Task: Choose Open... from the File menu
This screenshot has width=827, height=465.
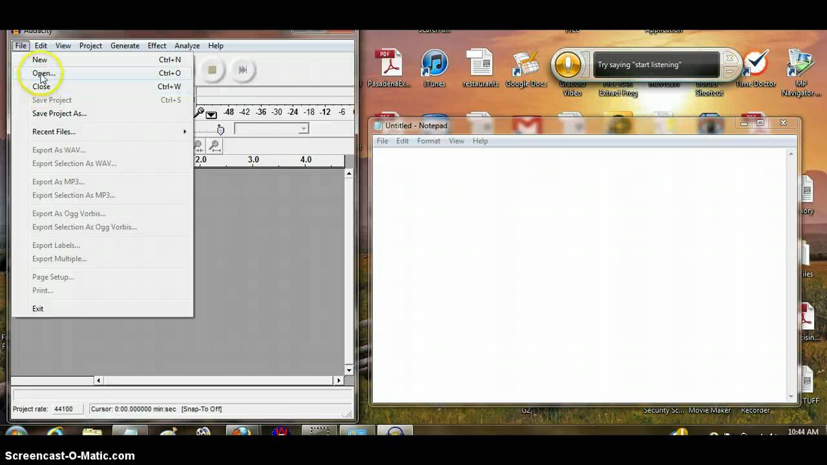Action: click(x=103, y=73)
